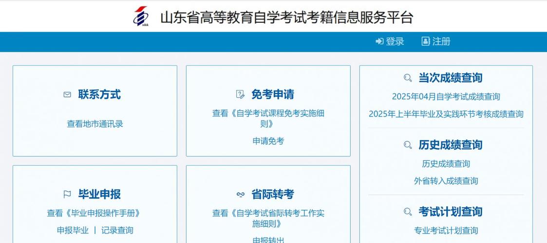This screenshot has height=243, width=547.
Task: Open 查看《自学考试省际转考工作实施细则》 link
Action: point(268,218)
